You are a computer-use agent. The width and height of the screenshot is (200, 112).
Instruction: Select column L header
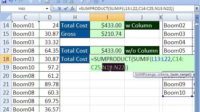click(x=177, y=17)
